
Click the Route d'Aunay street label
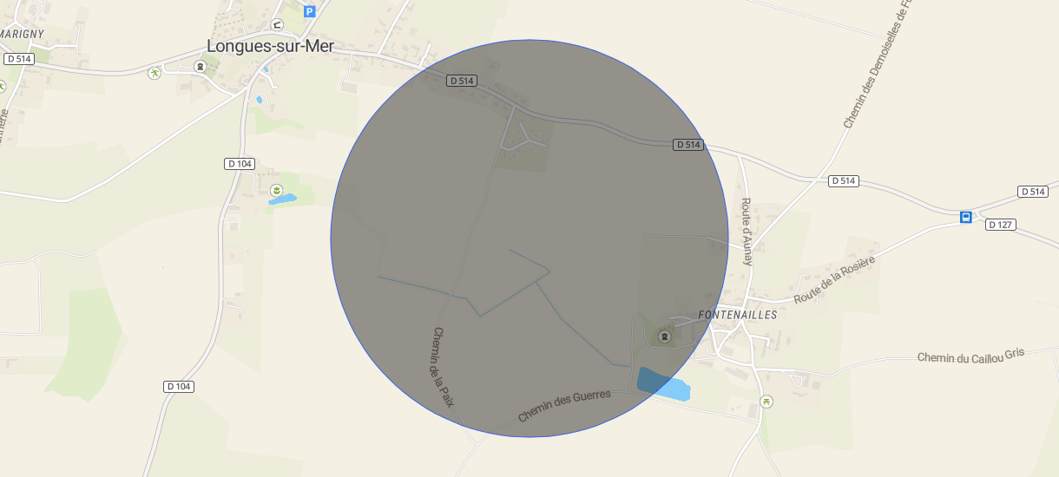coord(747,231)
